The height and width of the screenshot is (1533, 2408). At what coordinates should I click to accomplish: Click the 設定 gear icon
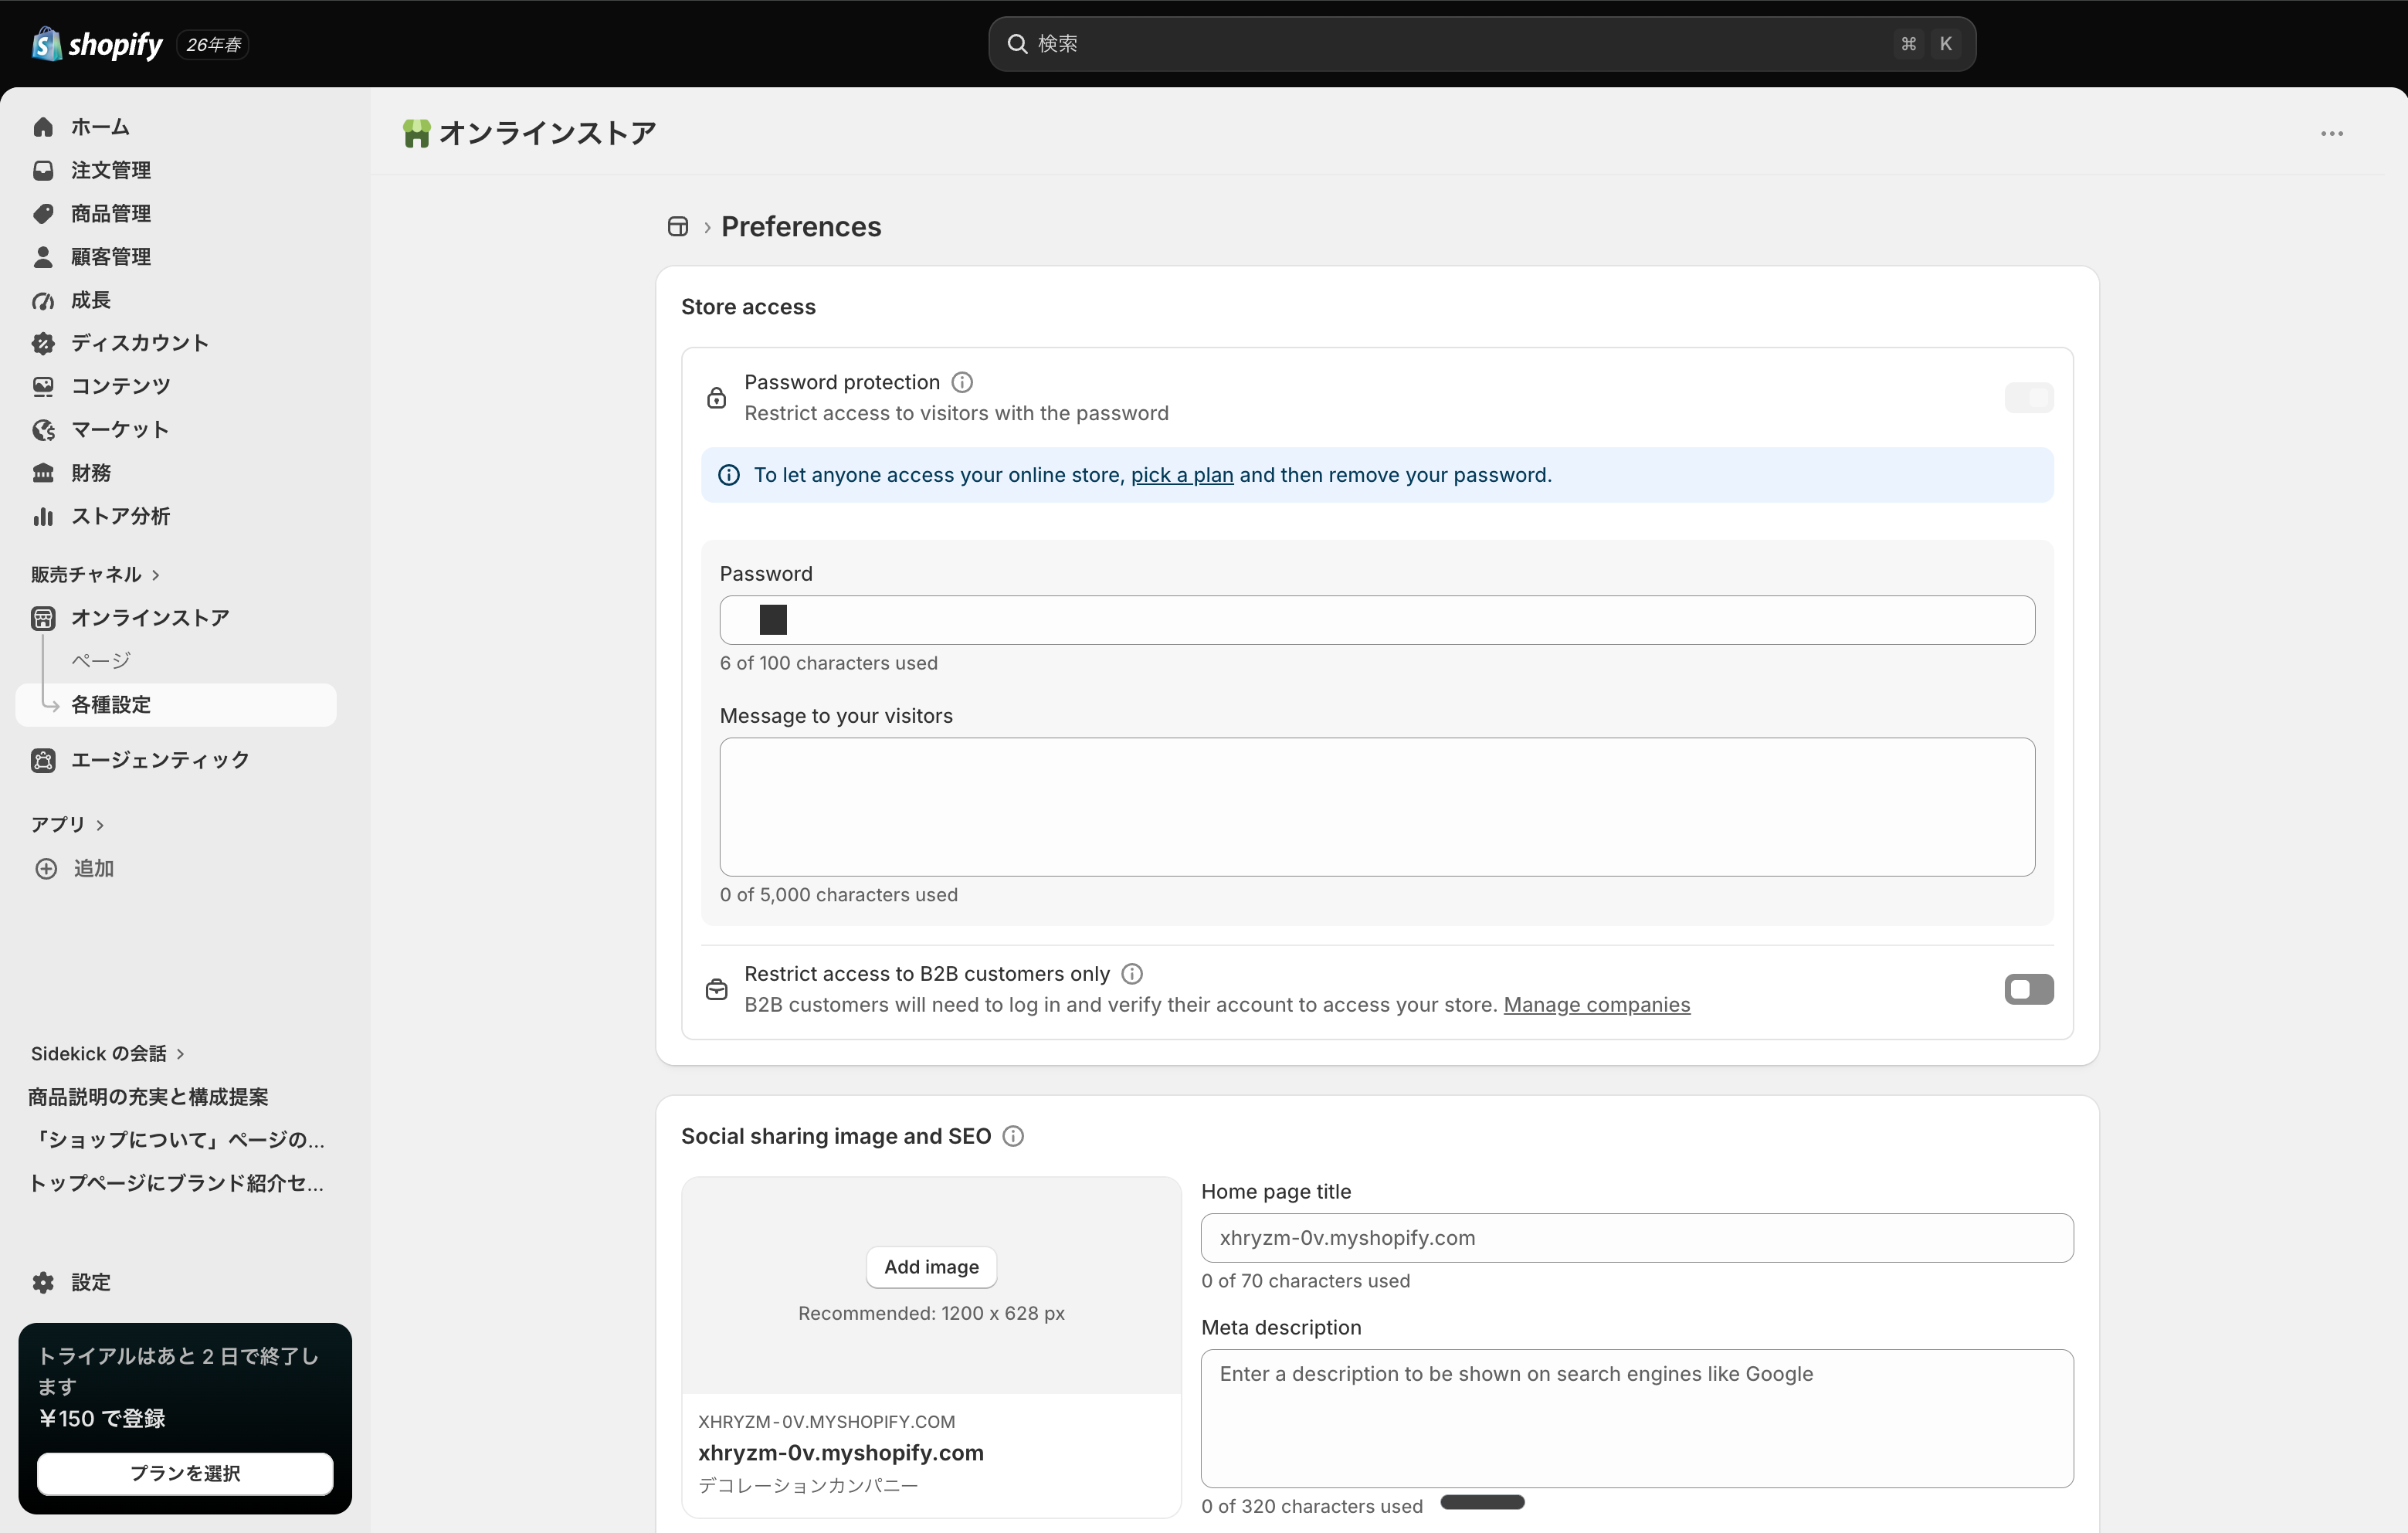coord(43,1282)
